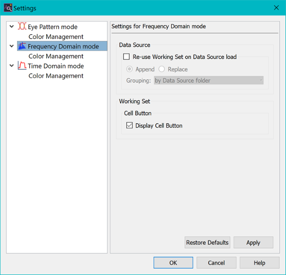This screenshot has width=286, height=275.
Task: Select Frequency Domain mode in the tree
Action: click(63, 46)
